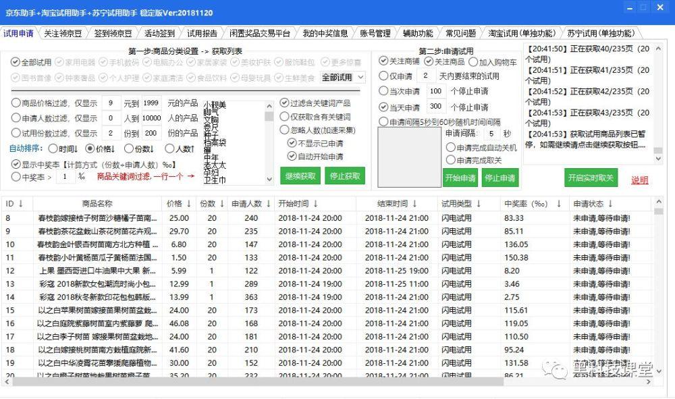Open the 账号管理 tab
The image size is (675, 399).
point(375,33)
